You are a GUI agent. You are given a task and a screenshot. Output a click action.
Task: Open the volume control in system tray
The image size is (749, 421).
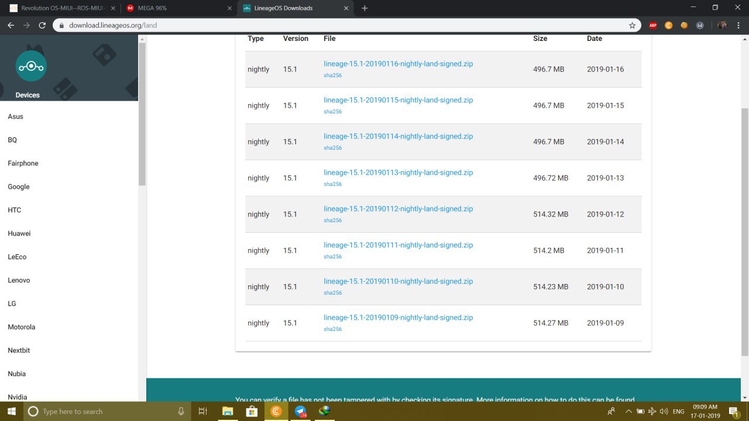664,411
